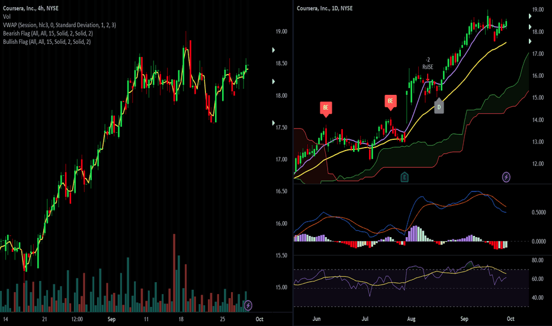Click the 0.5000 MACD scale label

(538, 213)
